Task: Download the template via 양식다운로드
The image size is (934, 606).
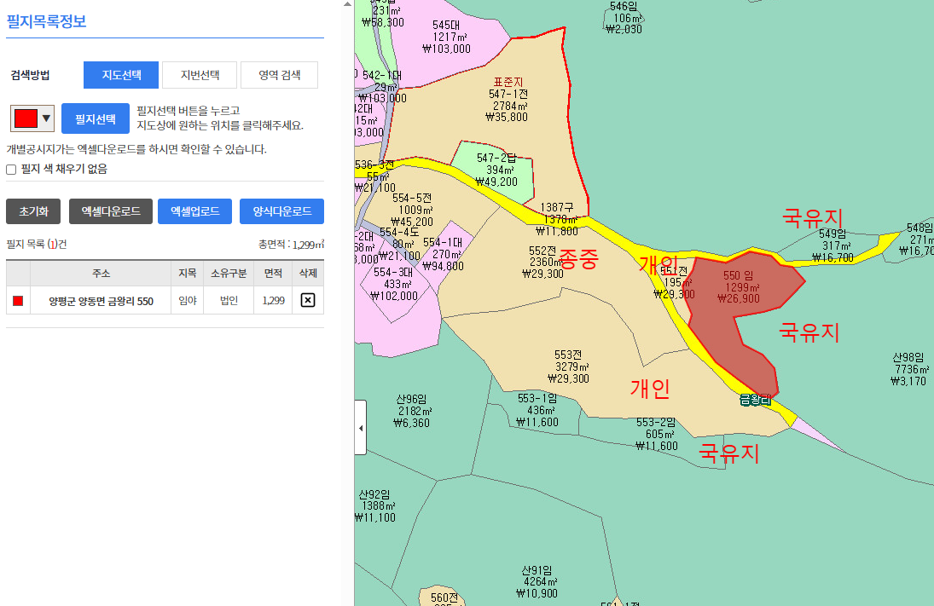Action: (x=281, y=211)
